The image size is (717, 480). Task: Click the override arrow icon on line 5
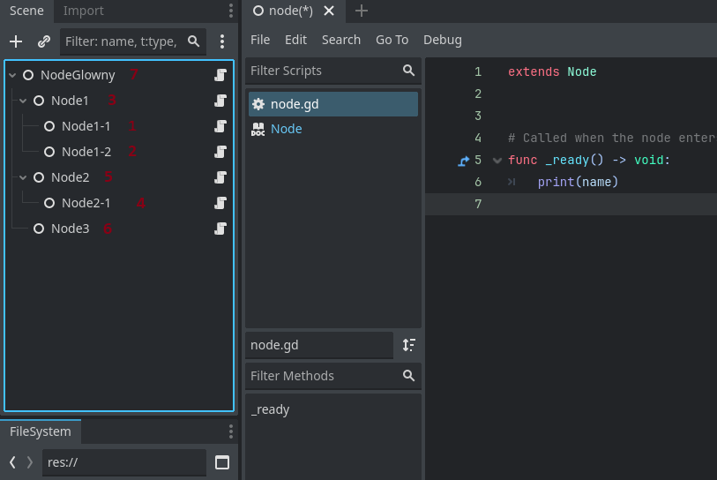point(463,161)
